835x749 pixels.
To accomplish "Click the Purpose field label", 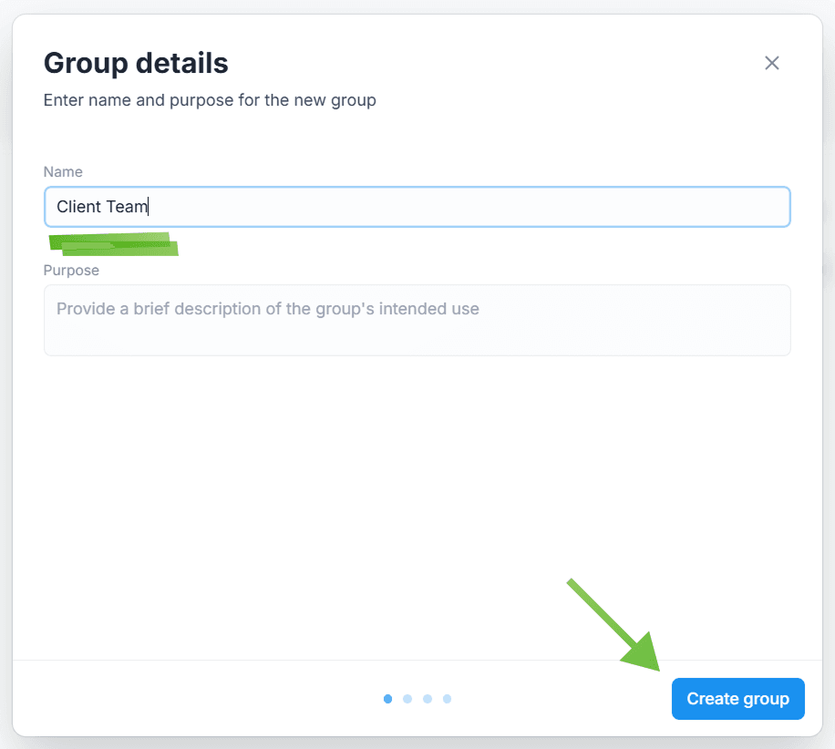I will (71, 270).
